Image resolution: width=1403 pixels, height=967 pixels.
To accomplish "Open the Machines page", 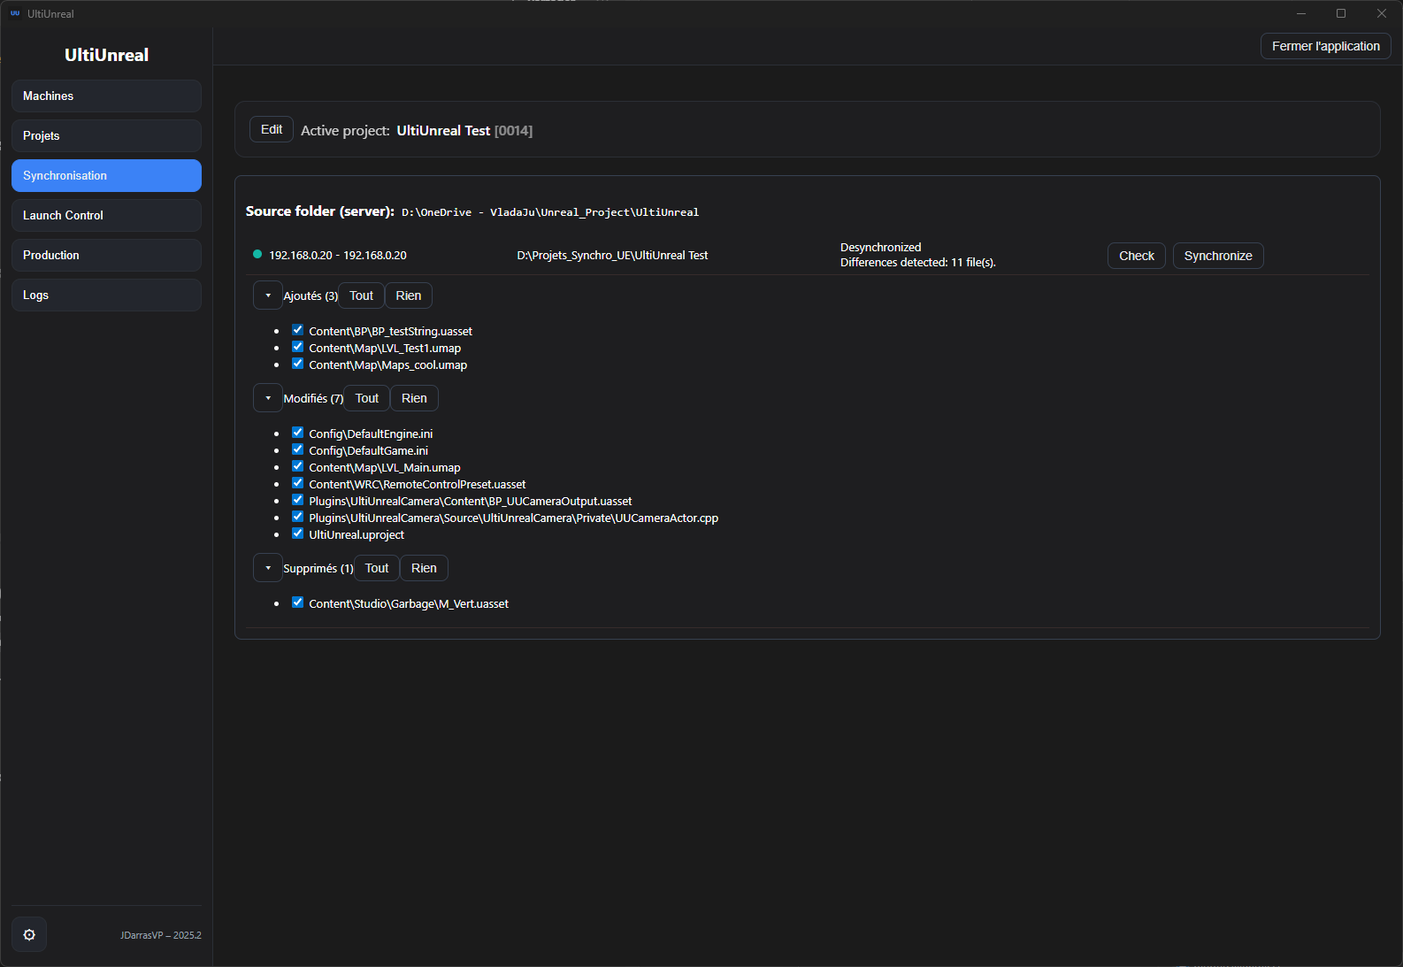I will click(106, 96).
